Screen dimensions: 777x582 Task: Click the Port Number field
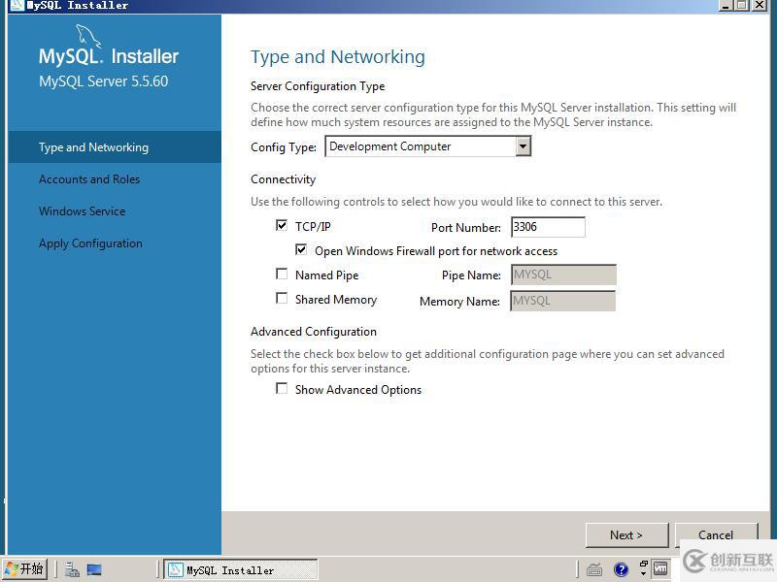pyautogui.click(x=548, y=227)
